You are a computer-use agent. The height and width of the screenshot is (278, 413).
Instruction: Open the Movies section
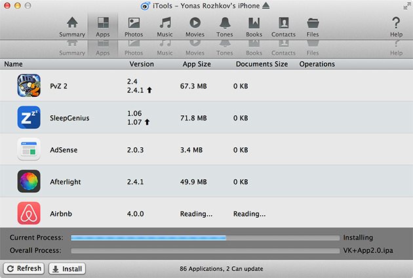pos(195,27)
